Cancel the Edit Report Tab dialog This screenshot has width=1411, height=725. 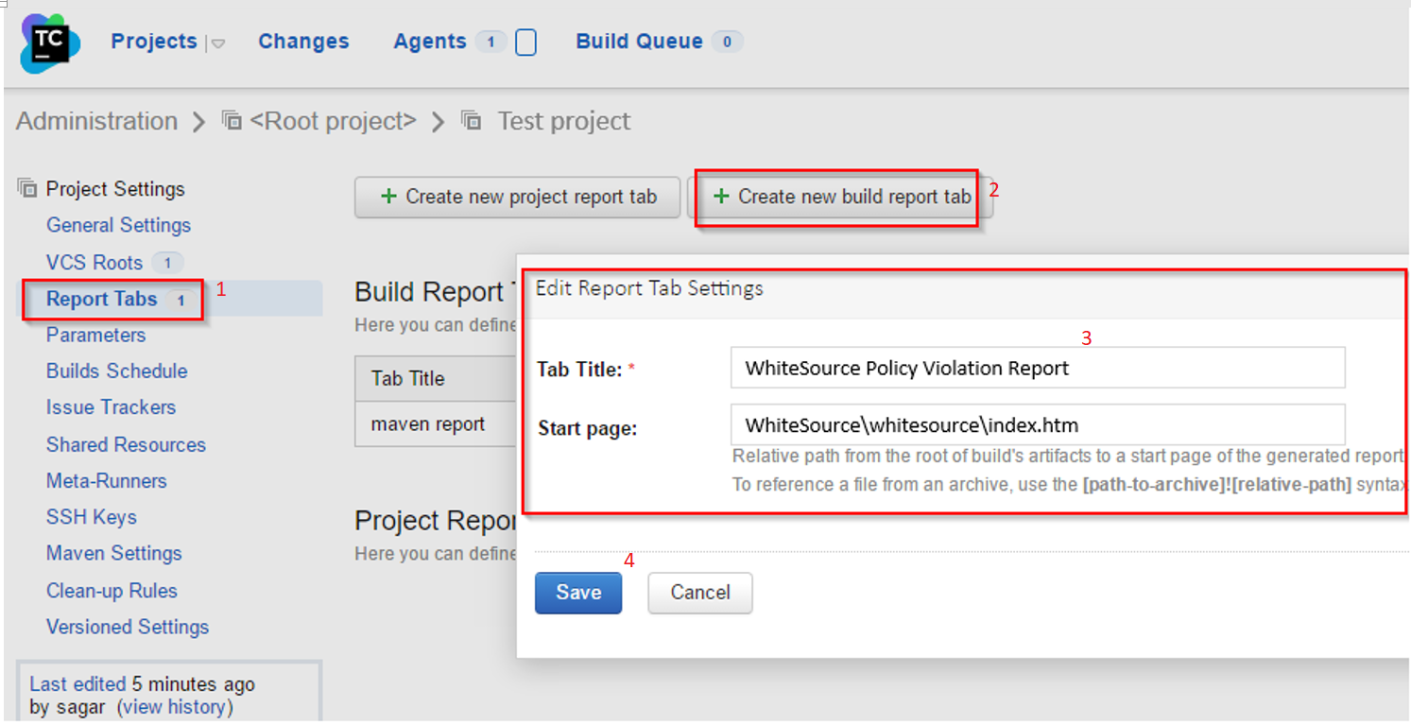699,593
